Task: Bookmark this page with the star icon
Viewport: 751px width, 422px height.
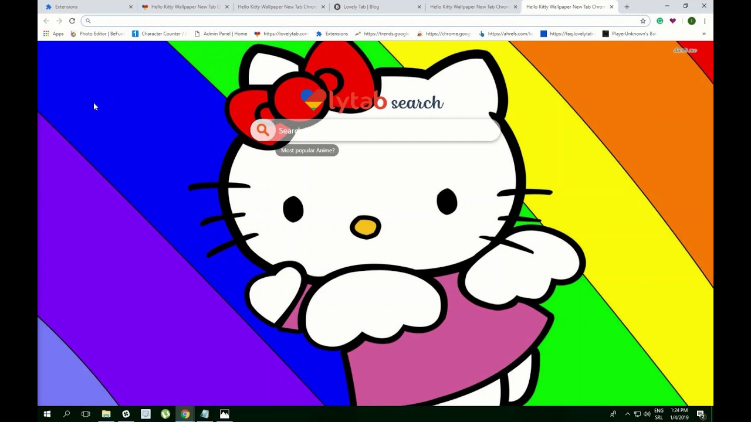Action: click(643, 21)
